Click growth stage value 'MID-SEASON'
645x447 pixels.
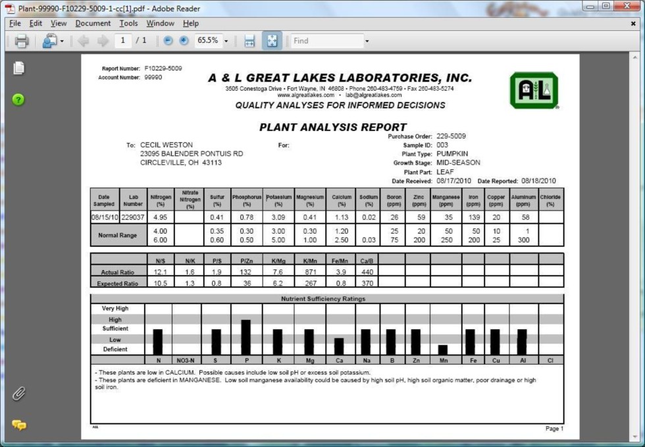[458, 163]
